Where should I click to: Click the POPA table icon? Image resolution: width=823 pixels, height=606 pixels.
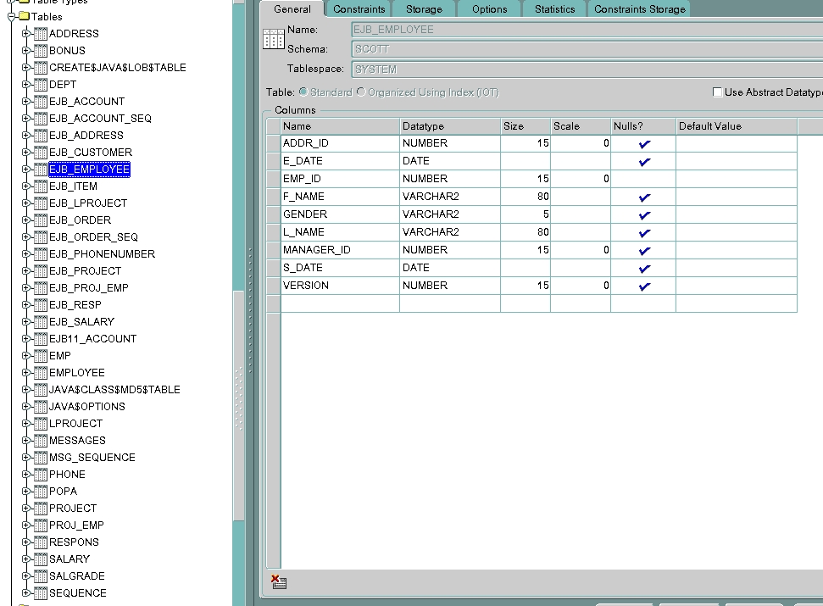(41, 491)
